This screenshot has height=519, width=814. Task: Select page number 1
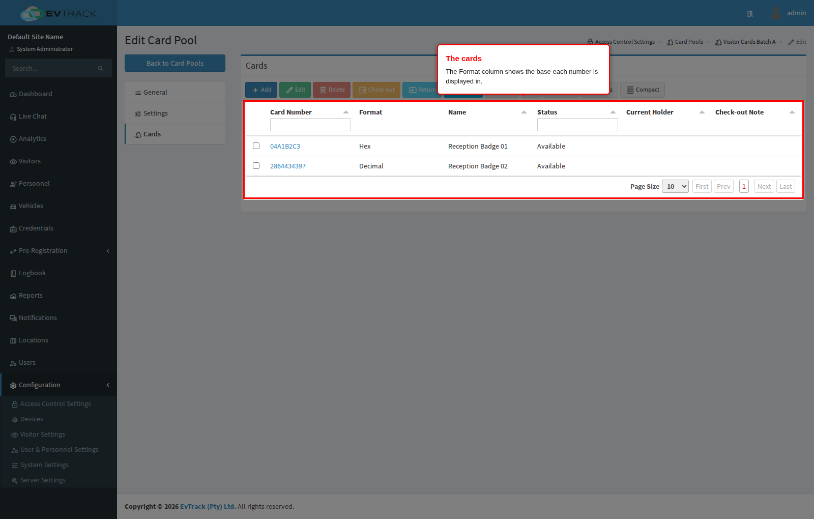click(744, 187)
